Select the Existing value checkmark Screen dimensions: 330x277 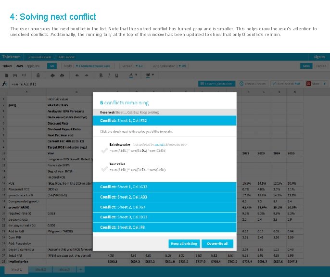[104, 151]
